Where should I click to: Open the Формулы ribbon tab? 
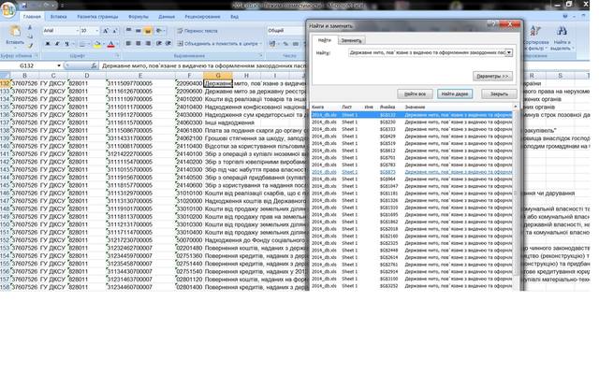(138, 17)
